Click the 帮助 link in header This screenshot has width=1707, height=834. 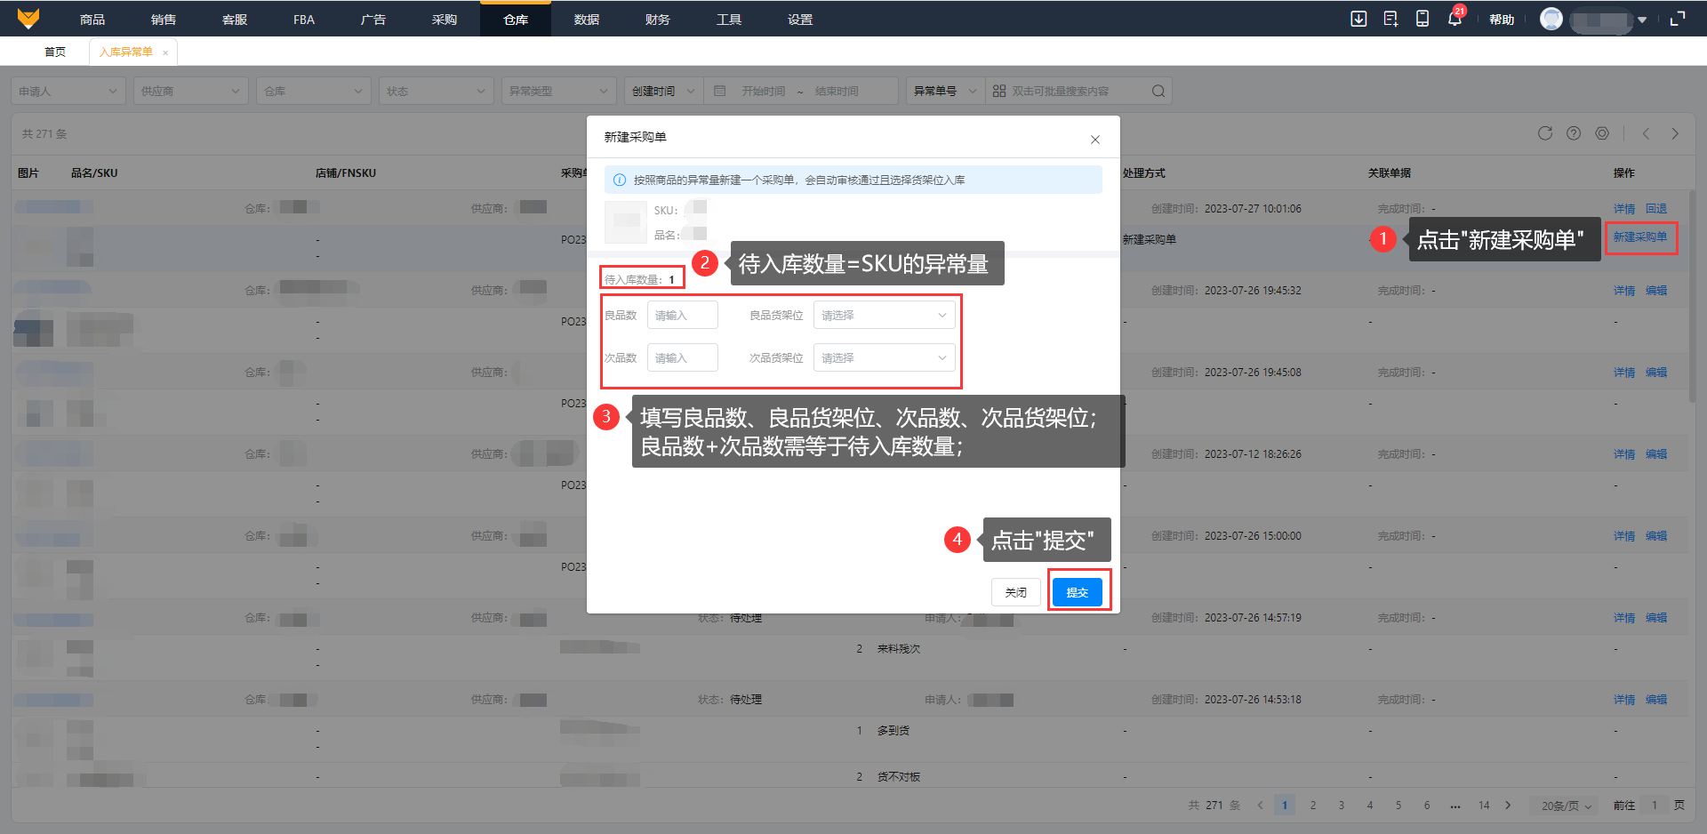pos(1502,20)
